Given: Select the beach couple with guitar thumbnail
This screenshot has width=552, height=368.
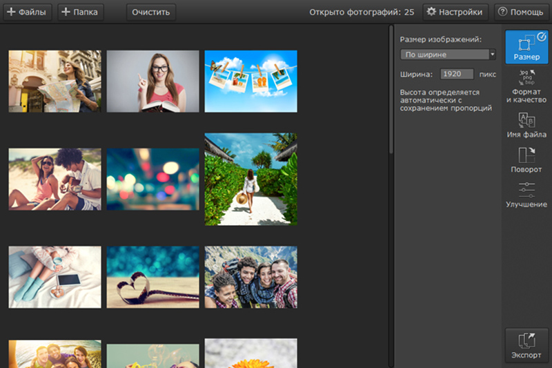Looking at the screenshot, I should coord(55,180).
